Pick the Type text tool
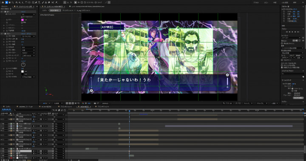This screenshot has width=306, height=161. [x=39, y=3]
